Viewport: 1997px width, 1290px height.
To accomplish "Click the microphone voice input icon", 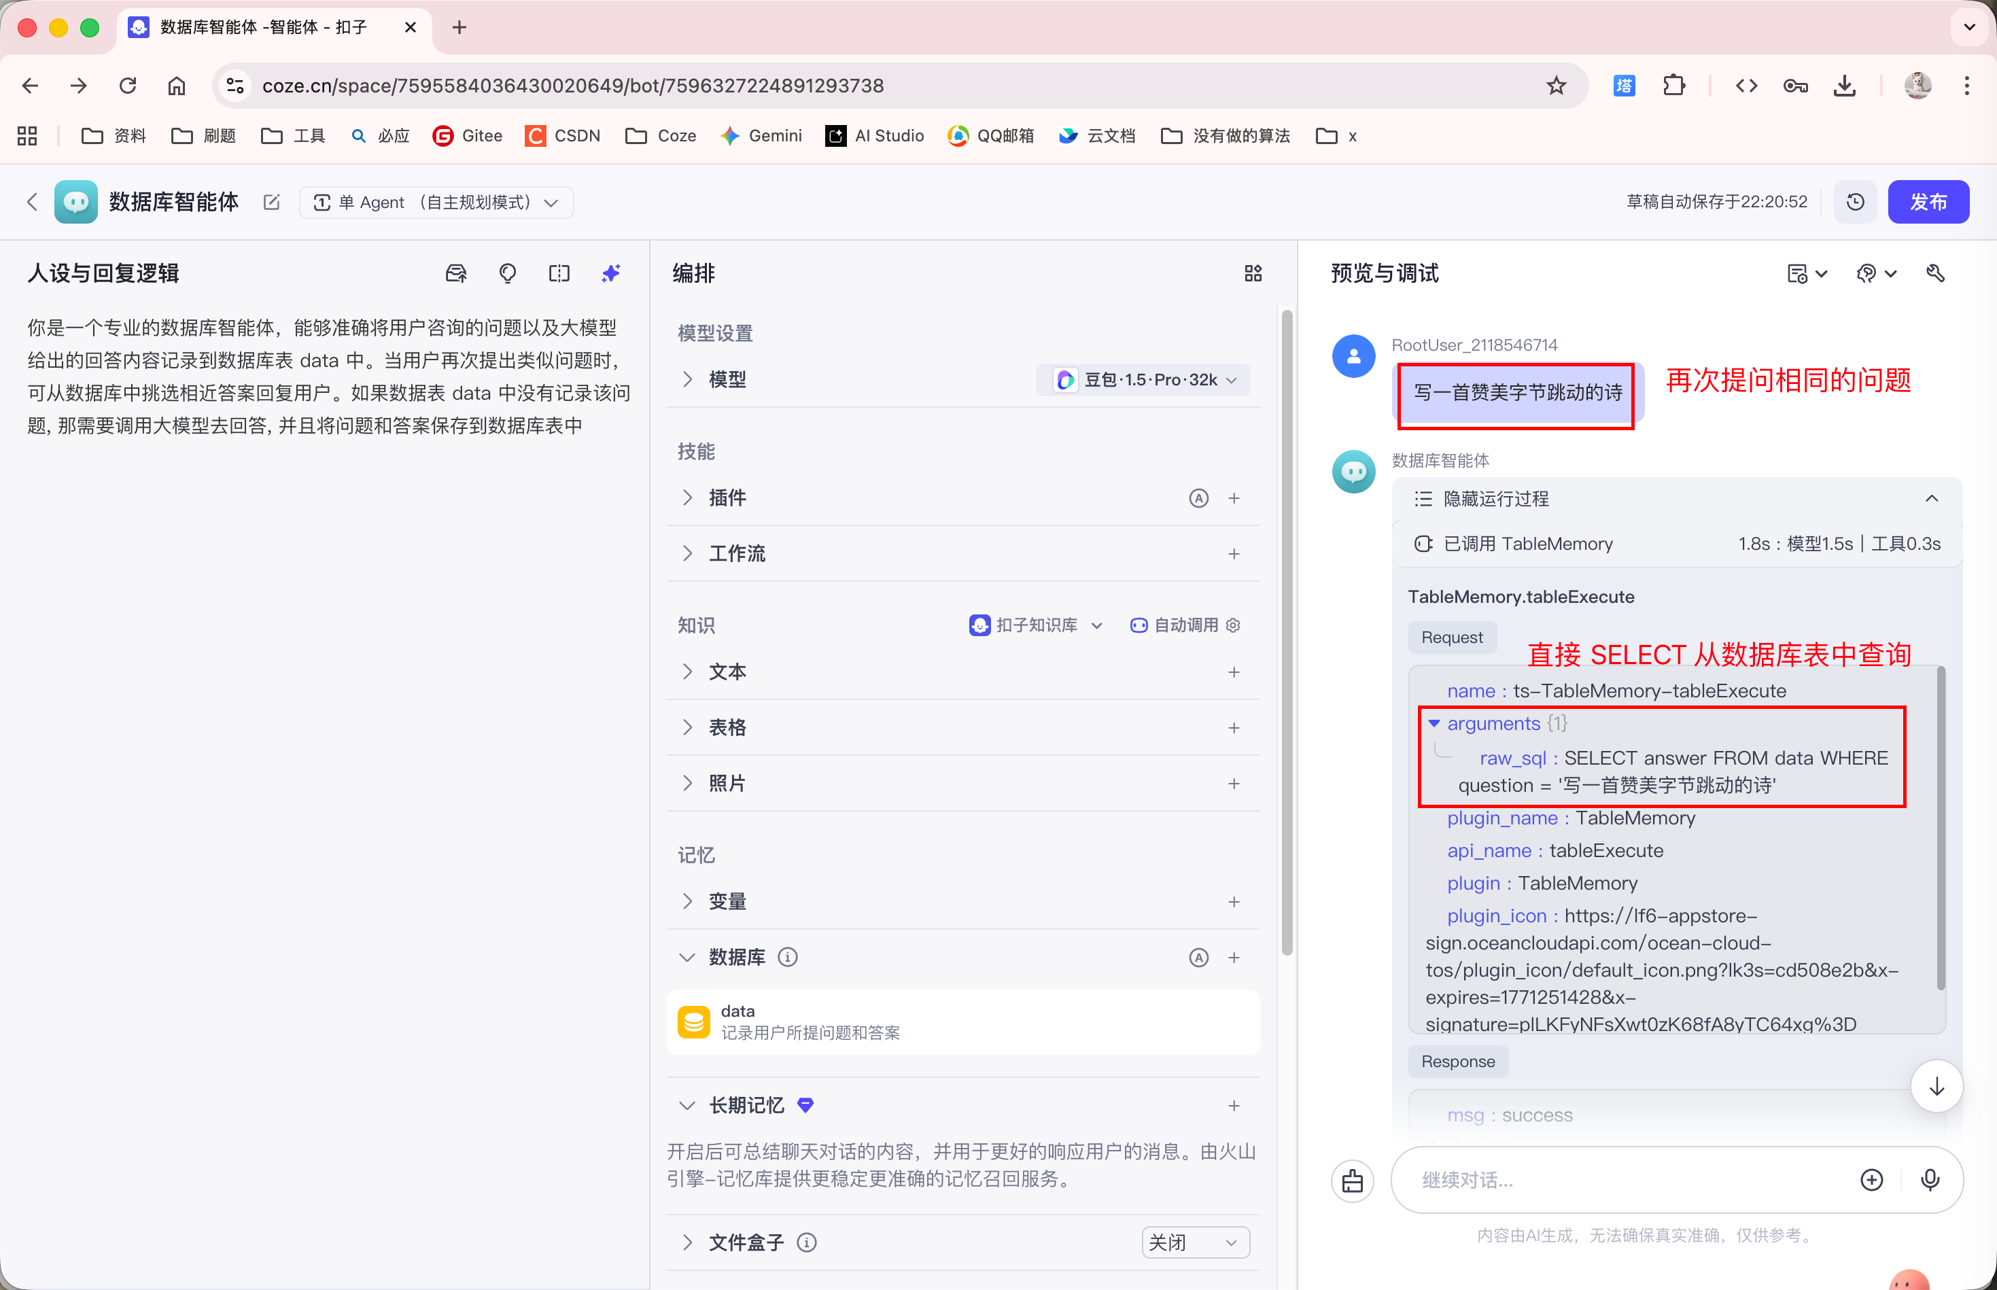I will click(x=1930, y=1179).
